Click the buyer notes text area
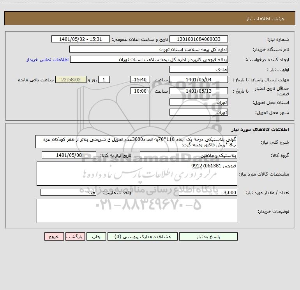Screen dimensions: 300x290 [x=137, y=211]
